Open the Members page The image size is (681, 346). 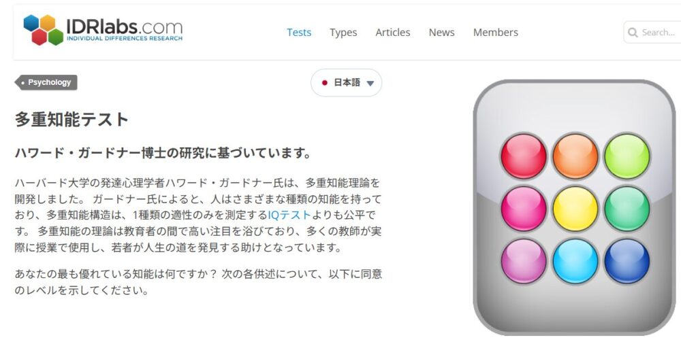(x=496, y=33)
